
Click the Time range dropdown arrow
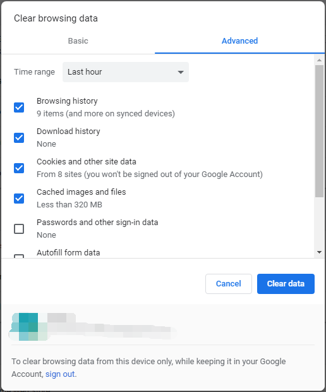181,72
